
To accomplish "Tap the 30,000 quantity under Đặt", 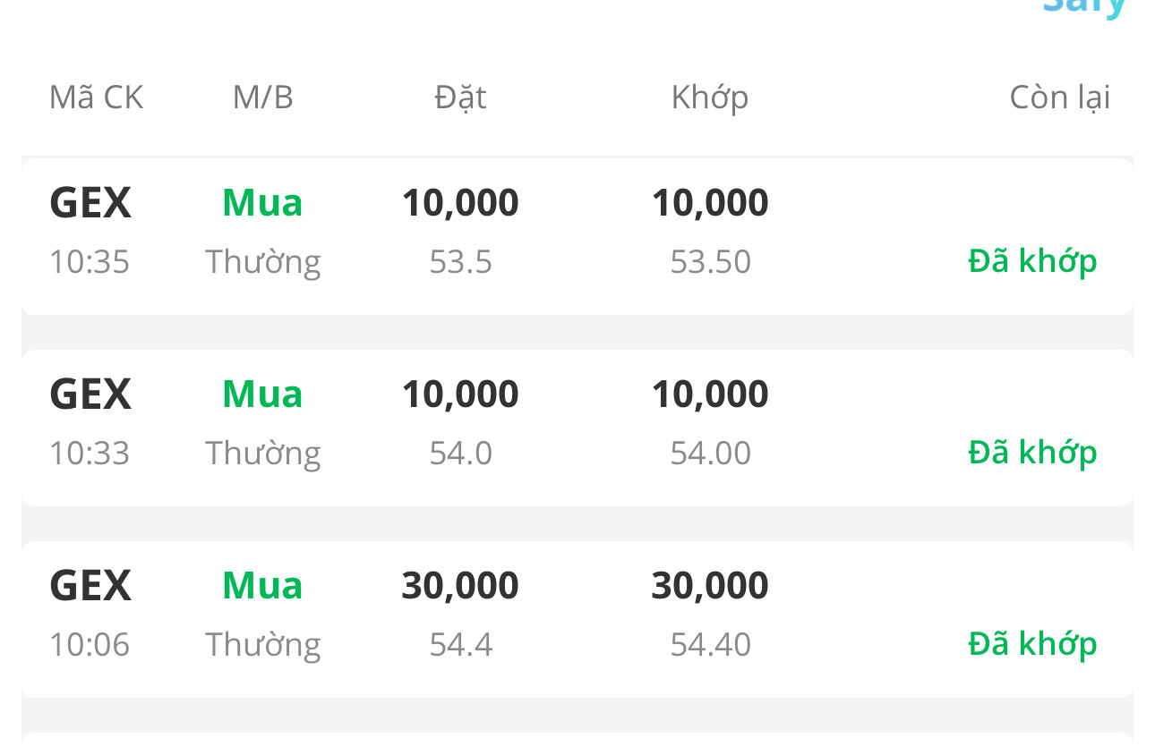I will click(460, 586).
